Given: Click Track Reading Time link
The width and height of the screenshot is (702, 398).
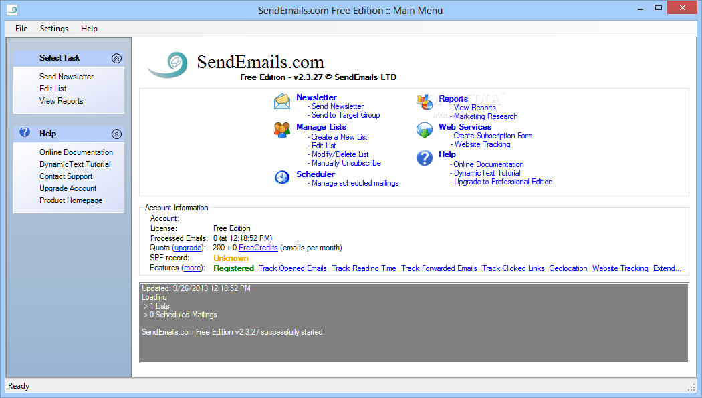Looking at the screenshot, I should tap(364, 268).
